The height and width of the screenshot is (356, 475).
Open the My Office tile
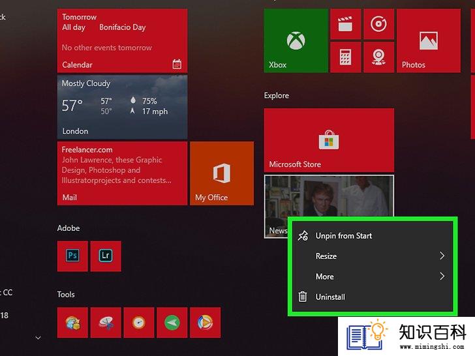222,173
